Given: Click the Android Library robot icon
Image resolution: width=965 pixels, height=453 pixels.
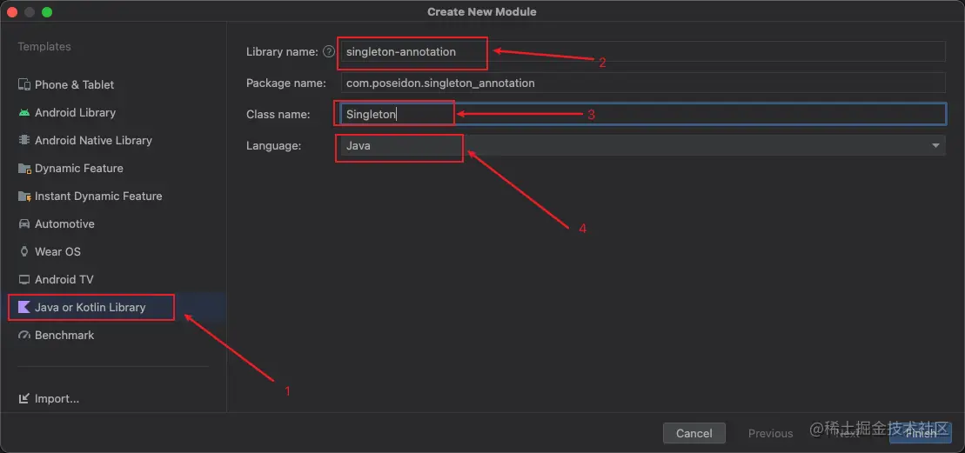Looking at the screenshot, I should coord(24,112).
